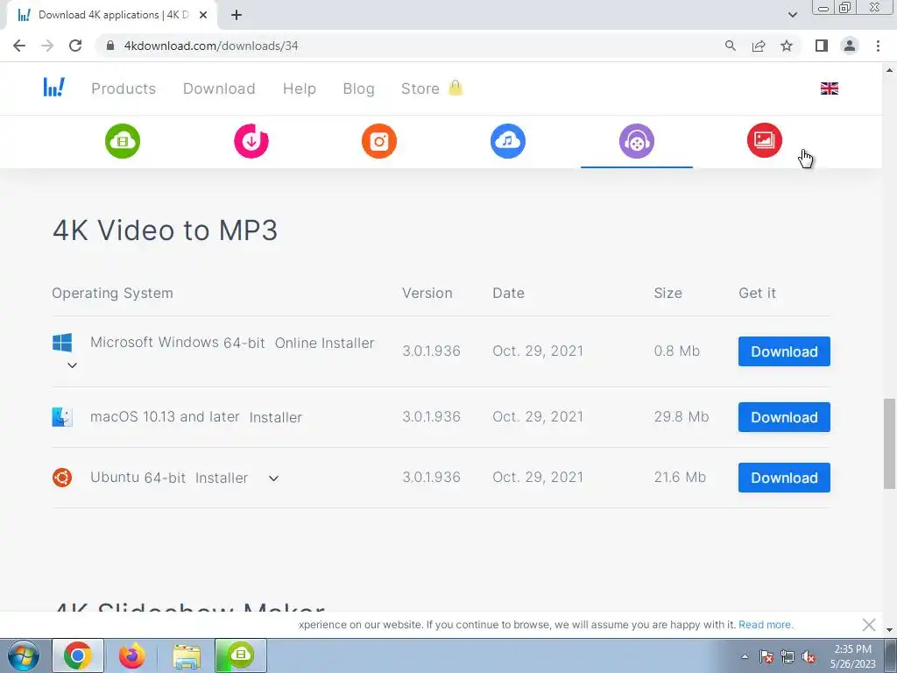The image size is (897, 673).
Task: Expand Ubuntu 64-bit installer options chevron
Action: pos(273,478)
